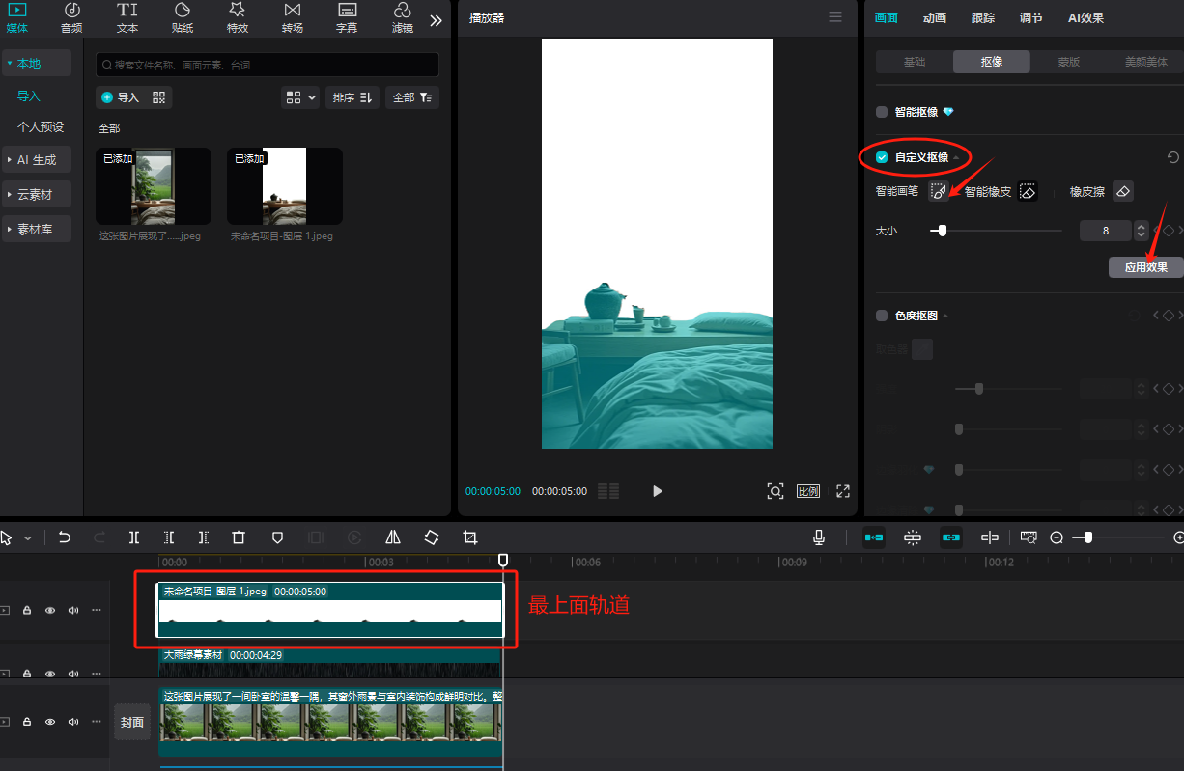The image size is (1184, 771).
Task: Uncheck the 自定义抠像 checkbox
Action: 882,157
